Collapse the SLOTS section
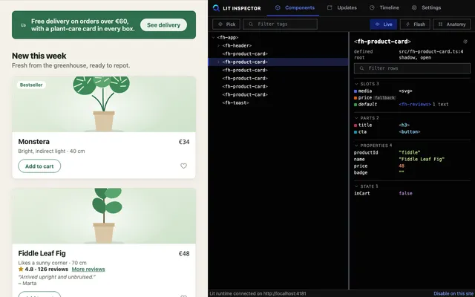 (x=356, y=84)
